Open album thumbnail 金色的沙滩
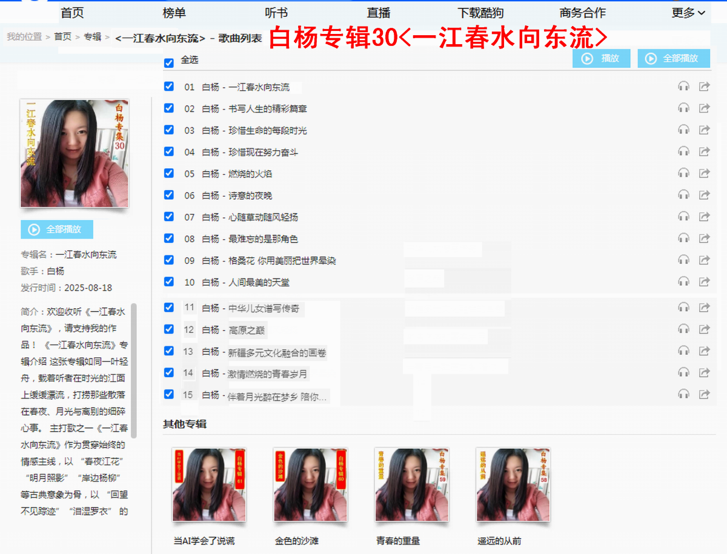Viewport: 727px width, 554px height. [x=311, y=484]
